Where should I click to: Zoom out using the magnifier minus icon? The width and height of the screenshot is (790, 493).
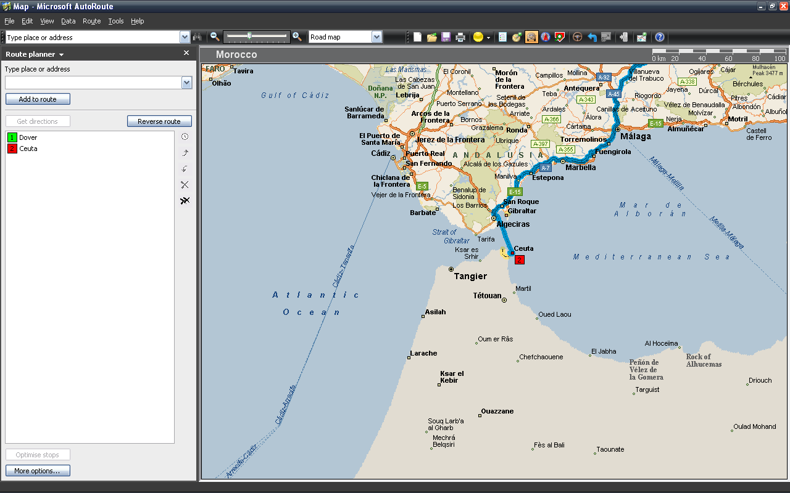(214, 37)
